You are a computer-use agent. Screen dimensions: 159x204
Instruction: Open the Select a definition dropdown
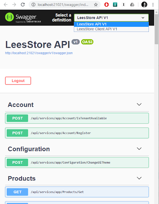tap(111, 18)
